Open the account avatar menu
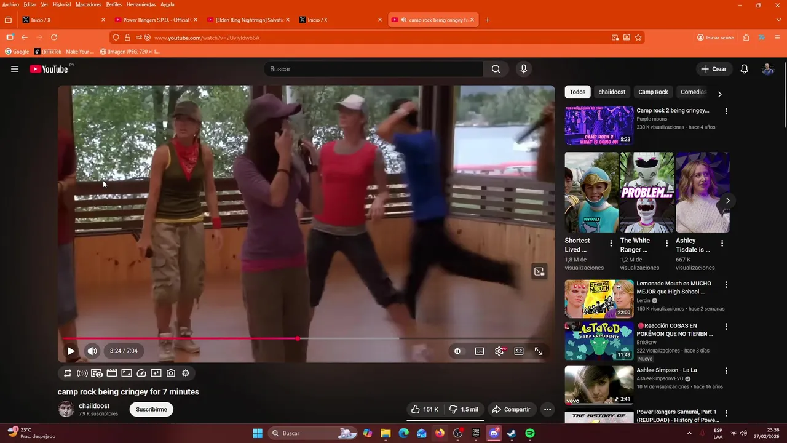This screenshot has height=443, width=787. click(768, 69)
